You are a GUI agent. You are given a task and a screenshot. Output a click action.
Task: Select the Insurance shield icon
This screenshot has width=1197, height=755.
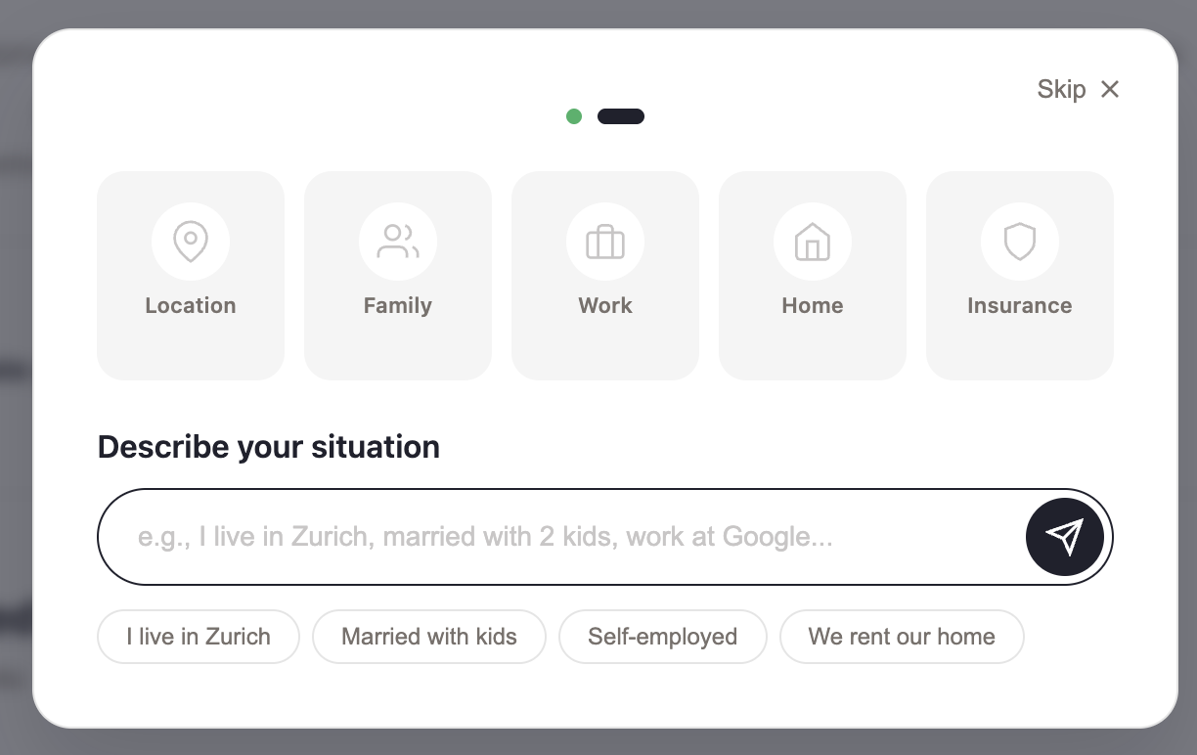click(1020, 242)
